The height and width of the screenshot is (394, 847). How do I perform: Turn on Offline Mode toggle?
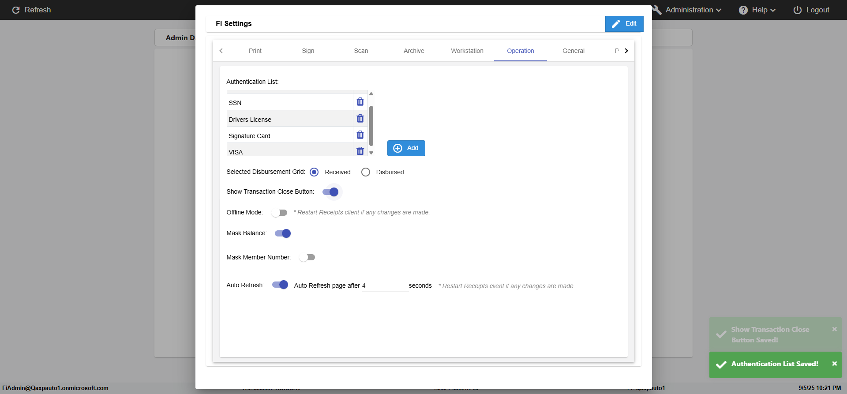click(x=279, y=213)
